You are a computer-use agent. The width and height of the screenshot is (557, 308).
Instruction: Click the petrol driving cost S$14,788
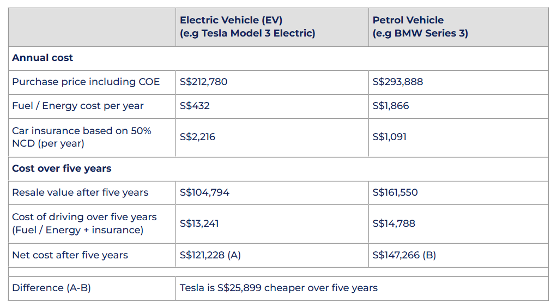click(x=393, y=224)
